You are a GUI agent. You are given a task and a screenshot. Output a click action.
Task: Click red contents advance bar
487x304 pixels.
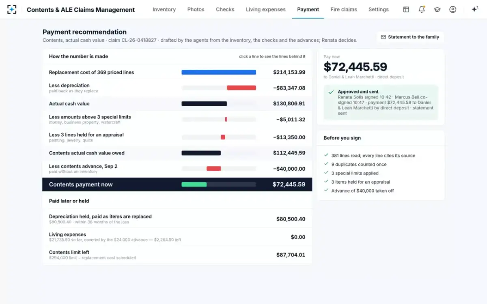pyautogui.click(x=214, y=169)
